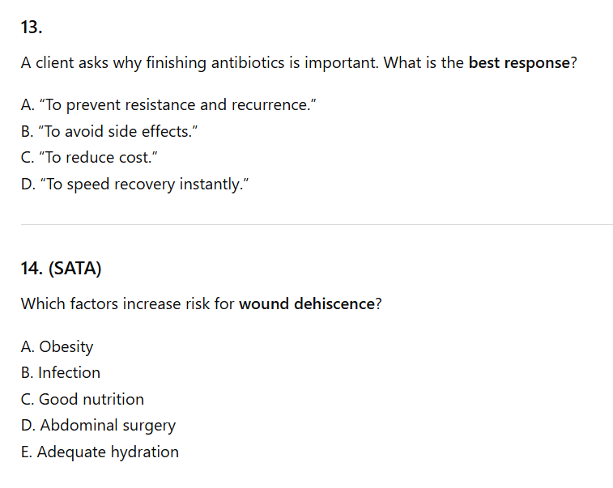Click the question number 13 heading
Screen dimensions: 613x488
coord(32,27)
